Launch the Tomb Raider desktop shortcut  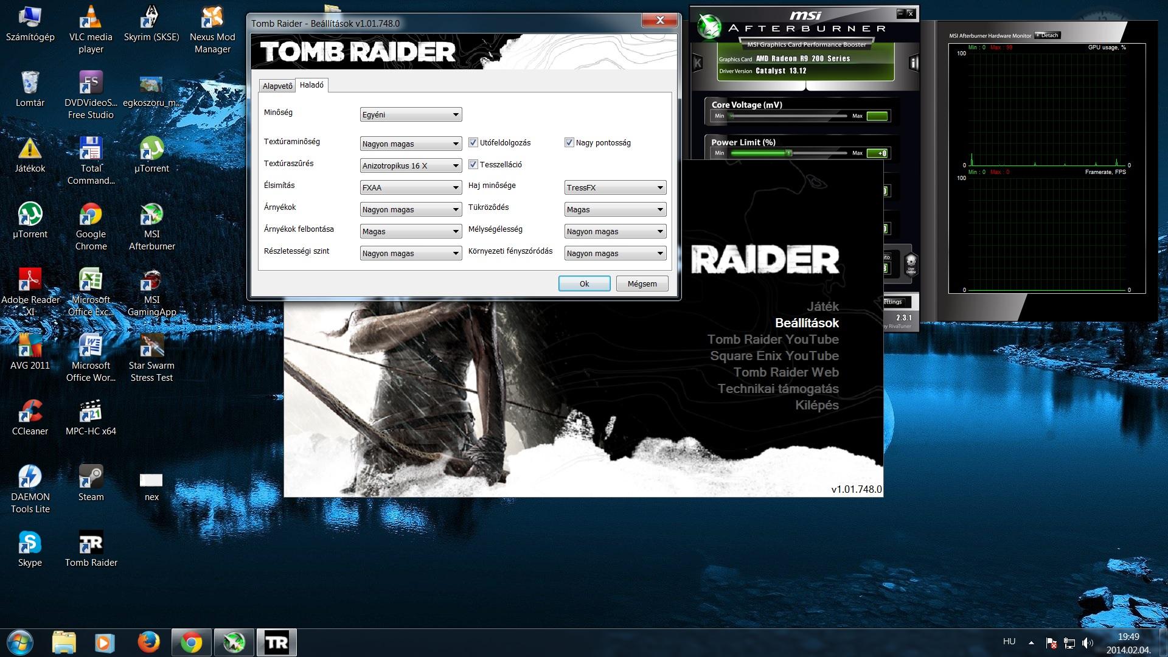[x=91, y=549]
